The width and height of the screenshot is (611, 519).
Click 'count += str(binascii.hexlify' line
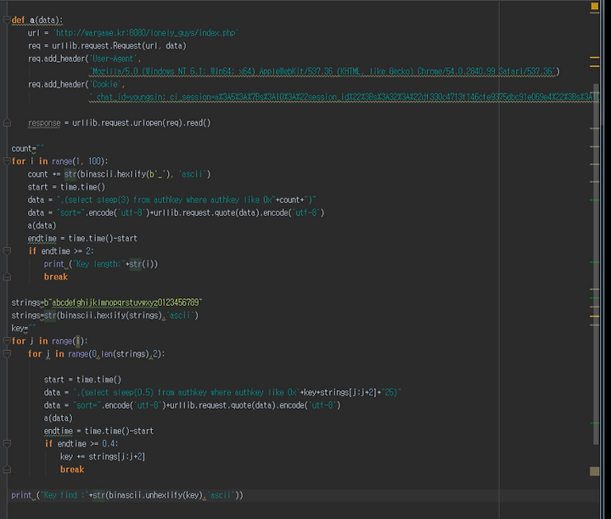point(119,174)
